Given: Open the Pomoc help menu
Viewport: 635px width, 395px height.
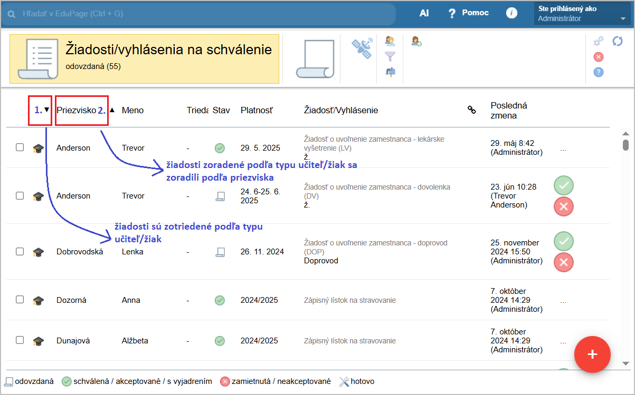Looking at the screenshot, I should 468,13.
